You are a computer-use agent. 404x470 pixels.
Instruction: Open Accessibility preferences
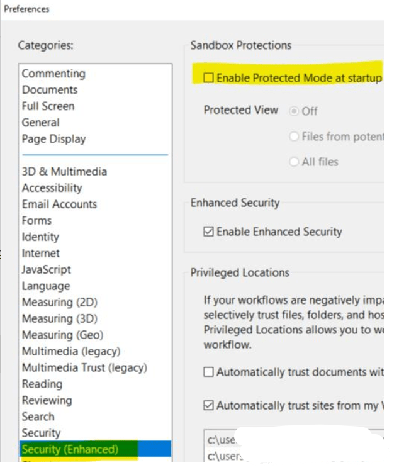tap(52, 188)
